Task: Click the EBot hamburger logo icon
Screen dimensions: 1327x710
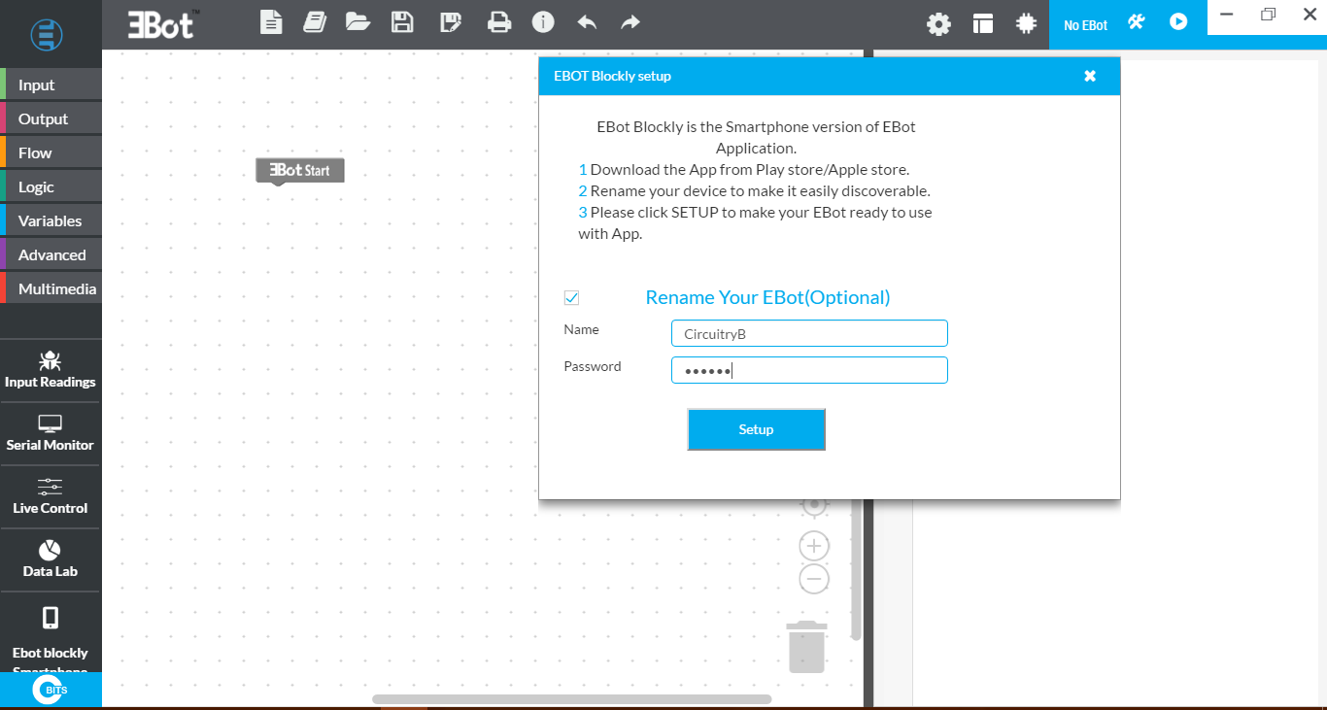Action: [47, 35]
